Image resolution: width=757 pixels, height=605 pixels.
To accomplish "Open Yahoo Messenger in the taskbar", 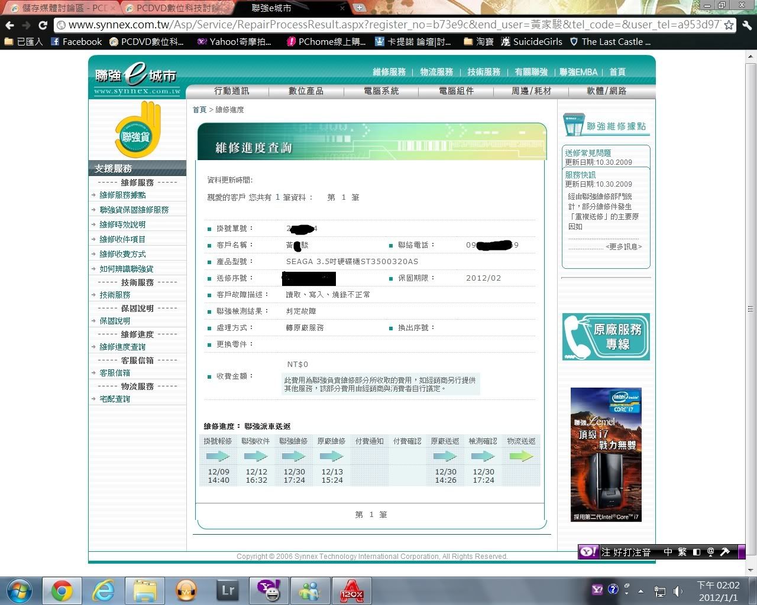I will [268, 591].
